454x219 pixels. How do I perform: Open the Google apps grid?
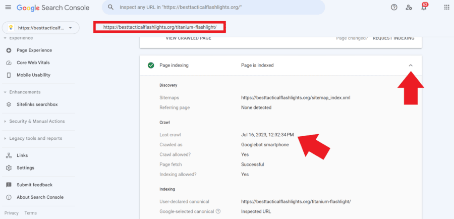pos(447,7)
